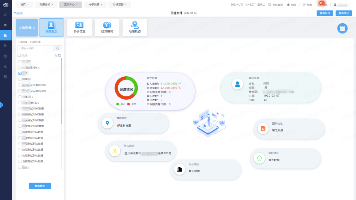Check the 2021072202 item checkbox
Screen dimensions: 356x200
pos(19,85)
